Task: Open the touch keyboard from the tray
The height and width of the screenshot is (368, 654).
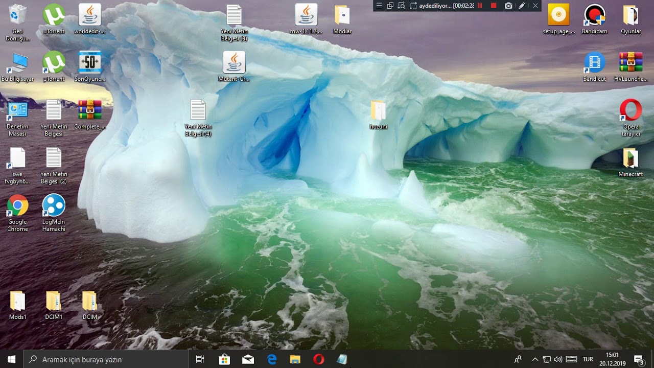Action: pyautogui.click(x=572, y=359)
